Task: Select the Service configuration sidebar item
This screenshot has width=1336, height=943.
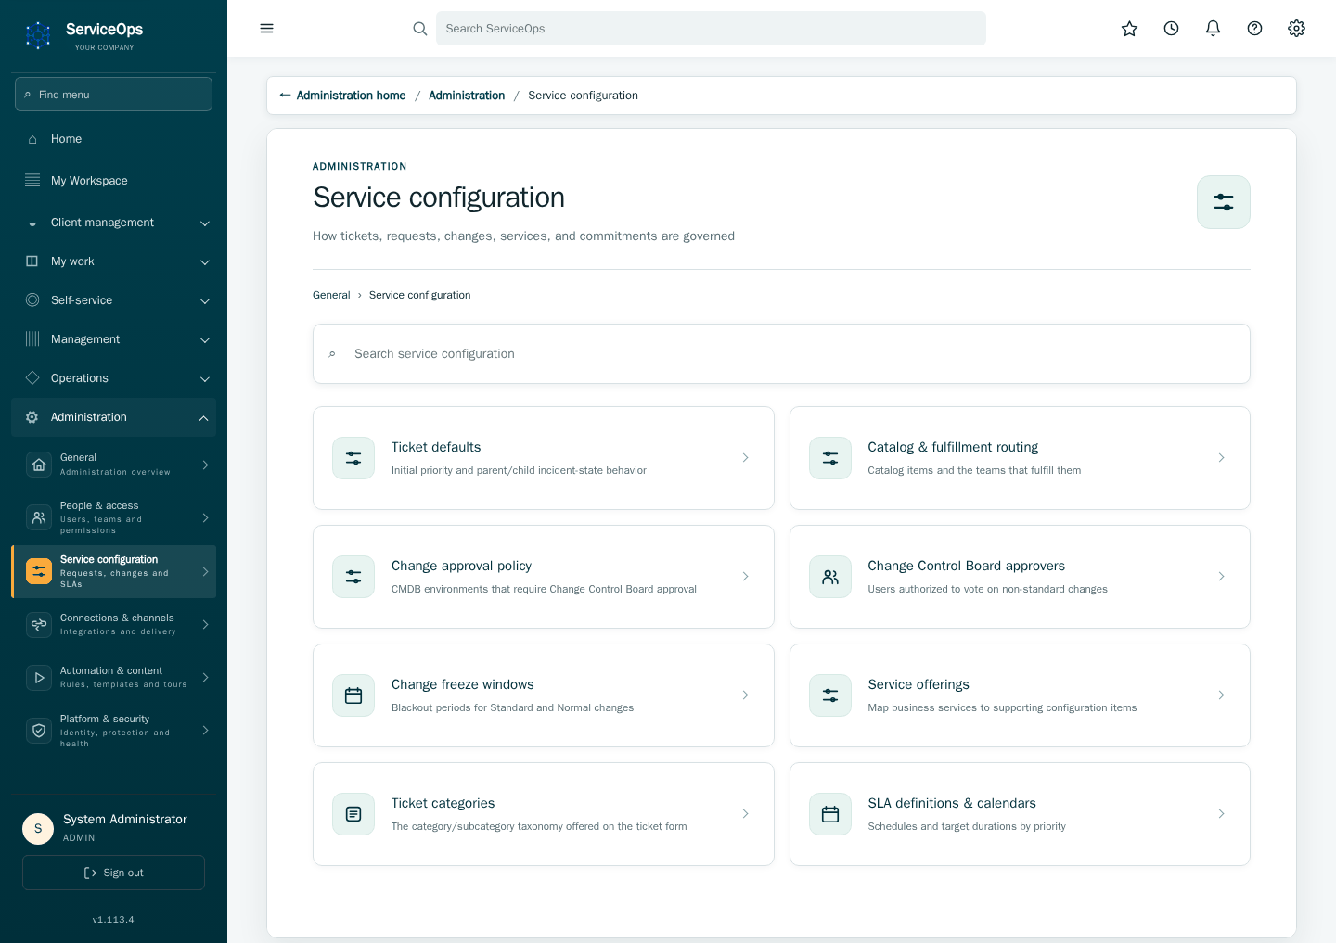Action: click(113, 572)
